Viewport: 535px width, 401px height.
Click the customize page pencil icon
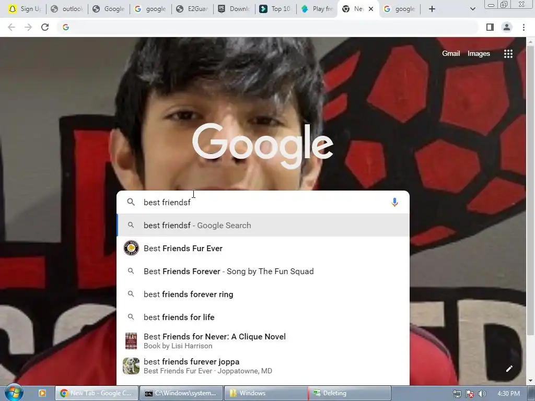pyautogui.click(x=509, y=369)
